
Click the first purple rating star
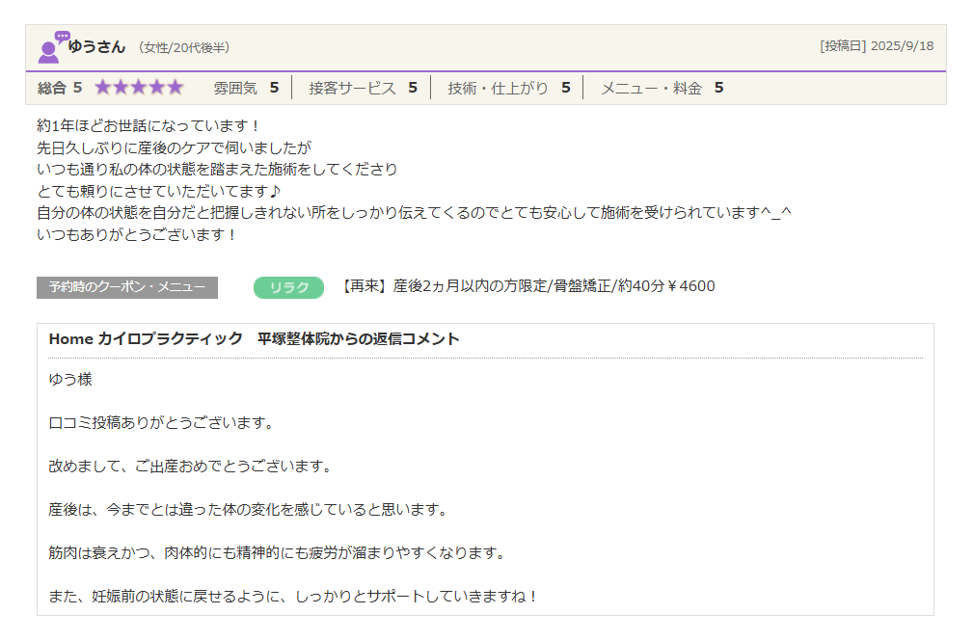click(104, 88)
